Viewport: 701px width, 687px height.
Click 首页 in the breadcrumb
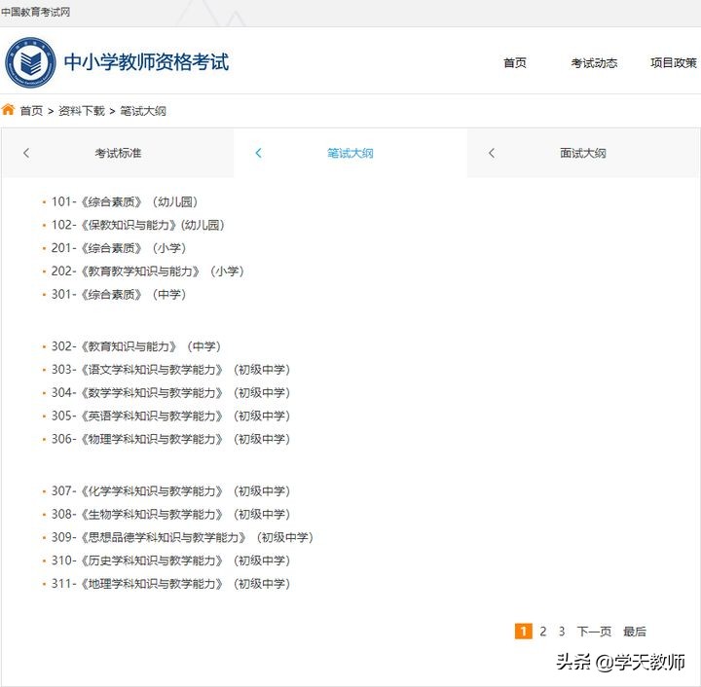[31, 111]
